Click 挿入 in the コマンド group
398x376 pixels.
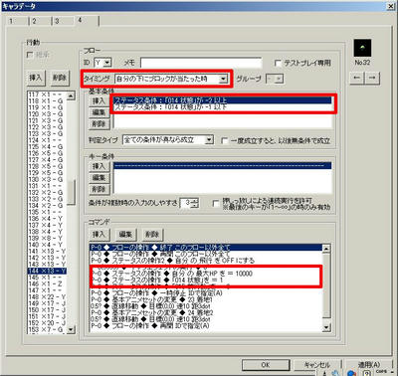click(99, 235)
